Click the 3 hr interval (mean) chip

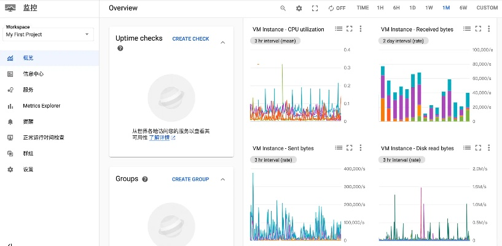pos(275,41)
